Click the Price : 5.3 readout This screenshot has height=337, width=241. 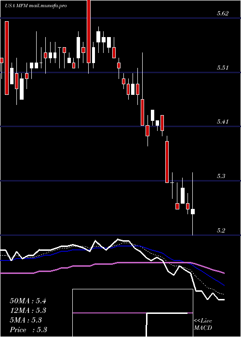coord(28,330)
